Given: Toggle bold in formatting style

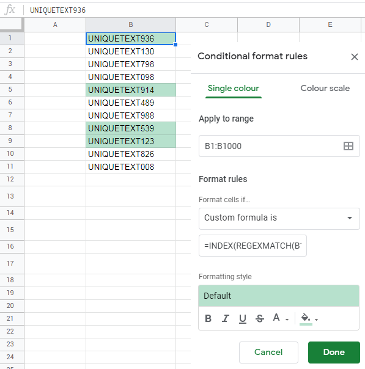Looking at the screenshot, I should [208, 318].
